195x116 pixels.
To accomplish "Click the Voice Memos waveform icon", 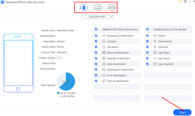I will click(155, 41).
